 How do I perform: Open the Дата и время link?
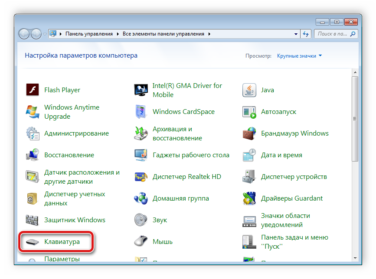pos(281,155)
